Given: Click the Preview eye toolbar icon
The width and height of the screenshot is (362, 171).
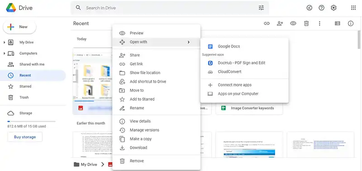Looking at the screenshot, I should [x=293, y=24].
